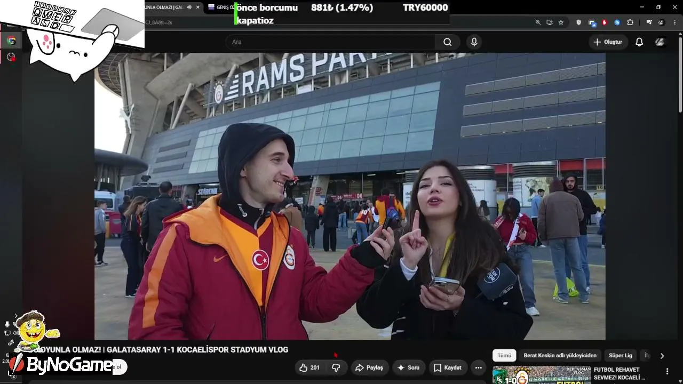Show more filter chips with right arrow
683x384 pixels.
(662, 356)
